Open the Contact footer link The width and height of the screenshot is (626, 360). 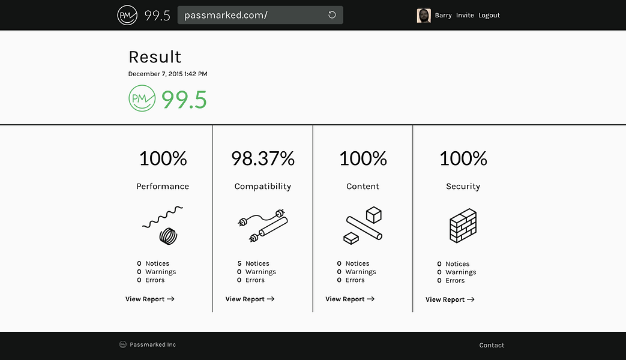tap(492, 345)
